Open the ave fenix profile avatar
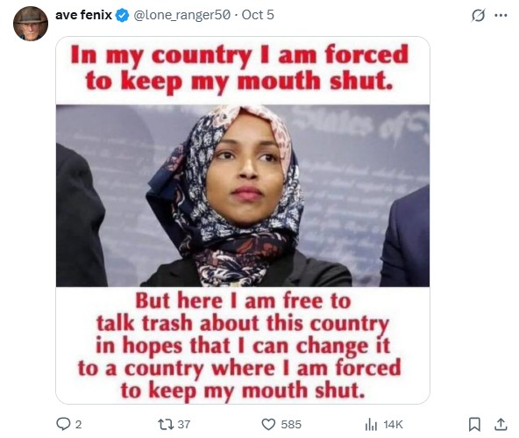 31,24
